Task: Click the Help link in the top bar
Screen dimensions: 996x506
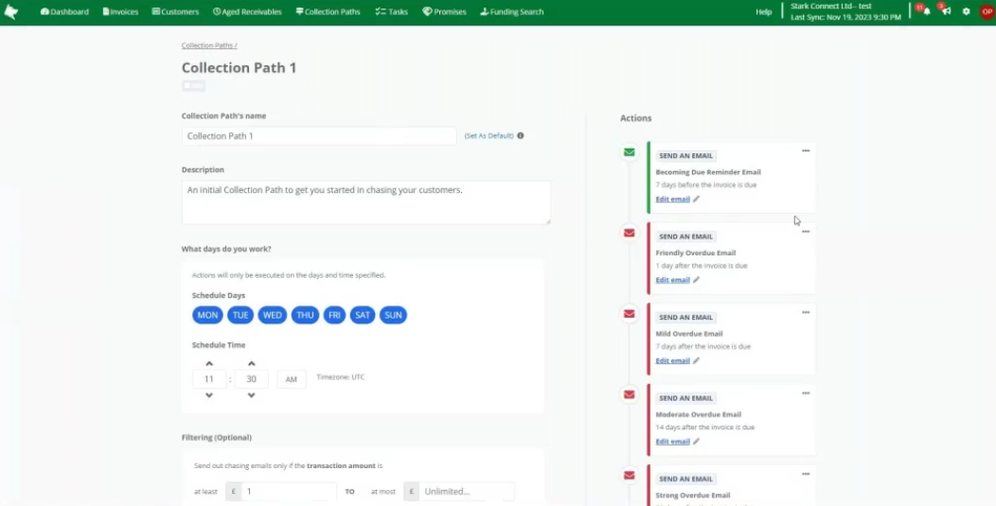Action: pyautogui.click(x=763, y=11)
